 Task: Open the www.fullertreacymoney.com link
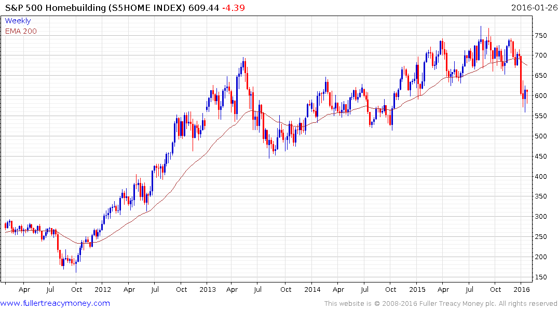click(x=55, y=303)
